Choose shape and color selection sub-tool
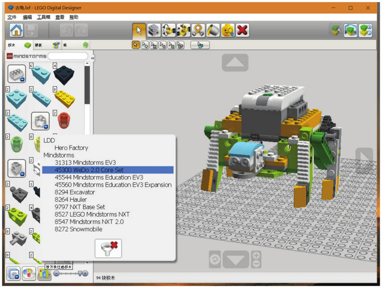 point(180,45)
